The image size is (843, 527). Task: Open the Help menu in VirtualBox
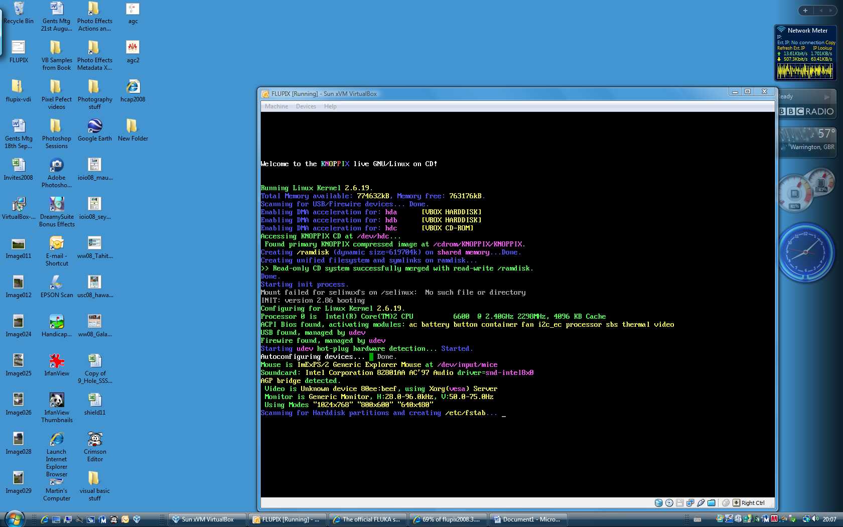point(330,106)
